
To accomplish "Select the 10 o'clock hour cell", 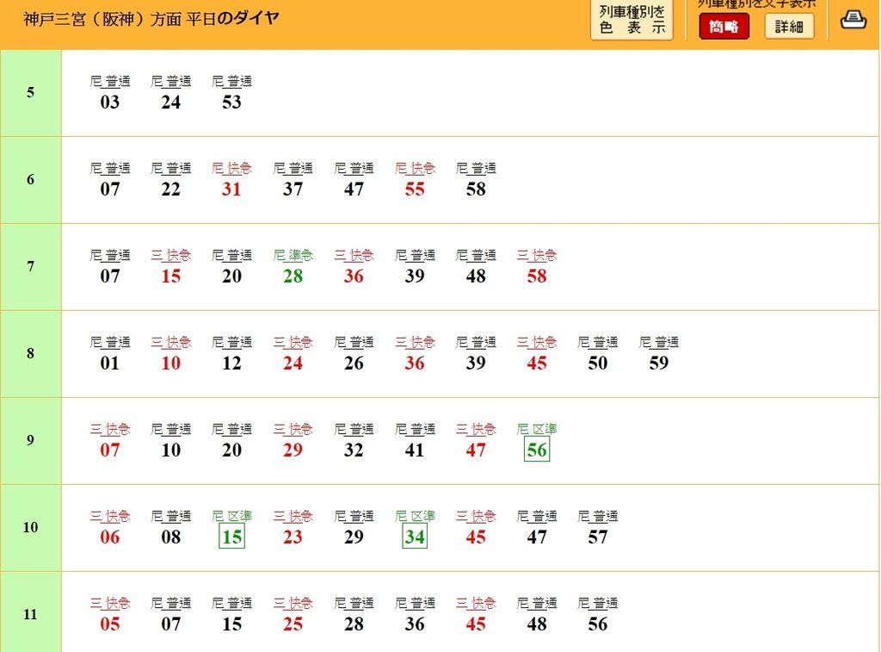I will pos(31,527).
